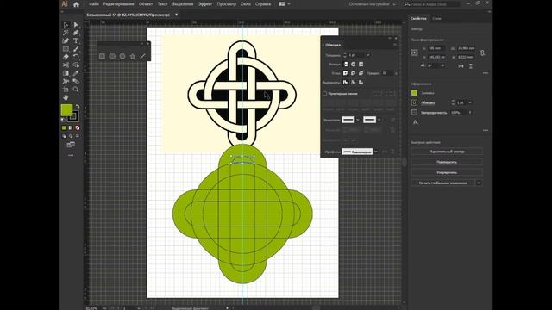This screenshot has width=552, height=310.
Task: Select the Direct Selection tool
Action: (76, 25)
